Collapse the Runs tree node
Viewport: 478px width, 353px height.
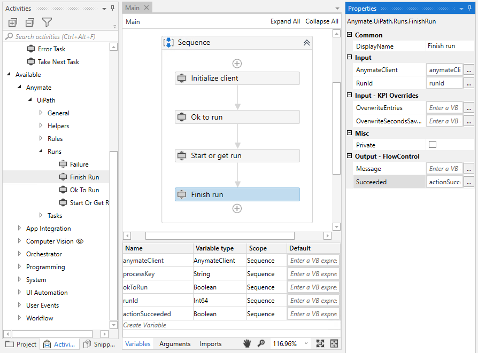click(41, 151)
